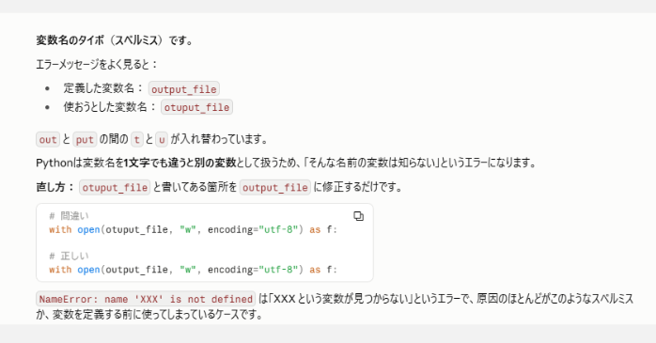The height and width of the screenshot is (343, 656).
Task: Click the label 使おうとした変数名：
Action: click(110, 107)
